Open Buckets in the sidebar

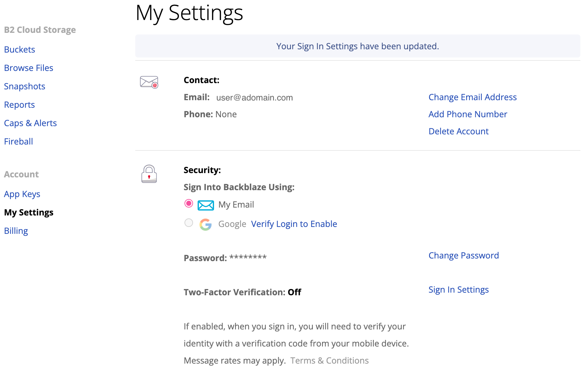20,50
